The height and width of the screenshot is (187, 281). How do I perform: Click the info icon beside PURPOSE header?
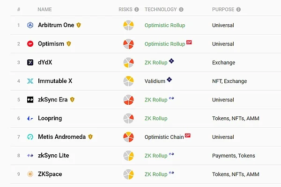click(x=238, y=9)
